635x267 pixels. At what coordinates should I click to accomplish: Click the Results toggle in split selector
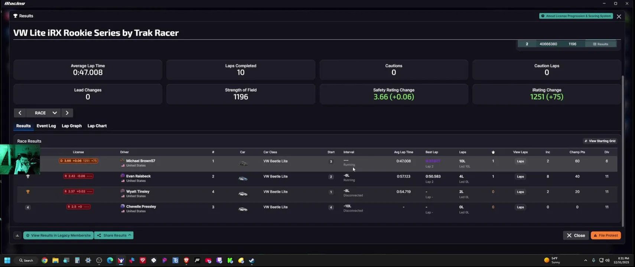(601, 44)
